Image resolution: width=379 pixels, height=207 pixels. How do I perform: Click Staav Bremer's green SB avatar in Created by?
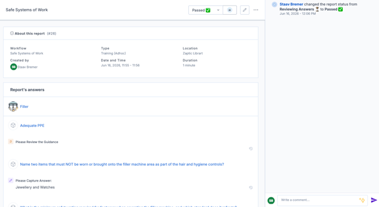click(x=14, y=67)
